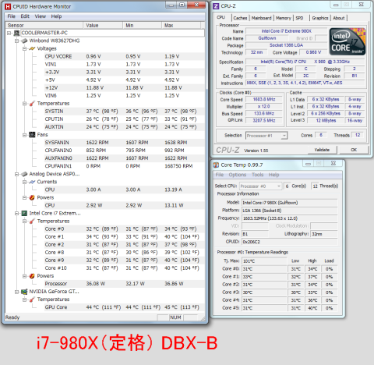The width and height of the screenshot is (374, 365).
Task: Select the CPU tab in CPU-Z
Action: (x=221, y=17)
